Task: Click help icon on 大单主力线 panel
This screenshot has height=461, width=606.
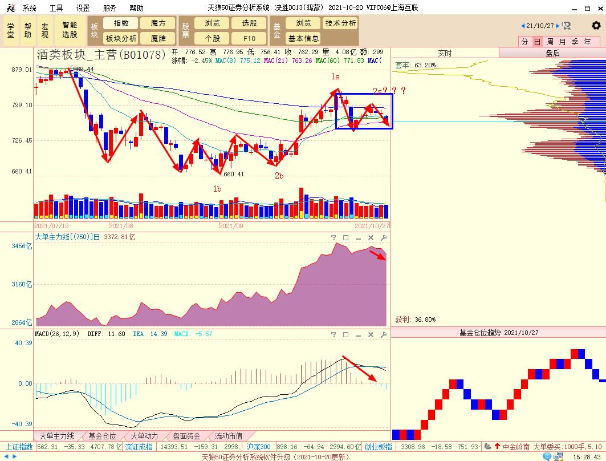Action: (333, 237)
